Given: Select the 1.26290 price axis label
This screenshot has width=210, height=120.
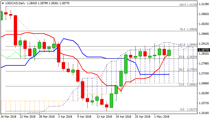Looking at the screenshot, I should (x=204, y=93).
